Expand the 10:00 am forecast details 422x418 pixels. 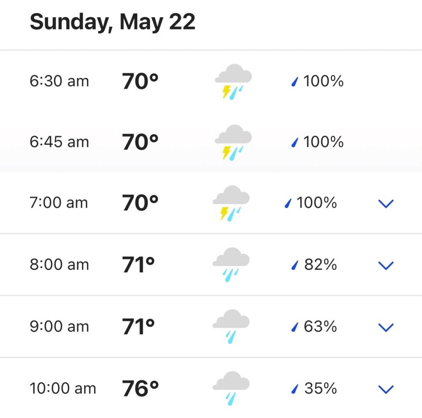click(x=386, y=388)
